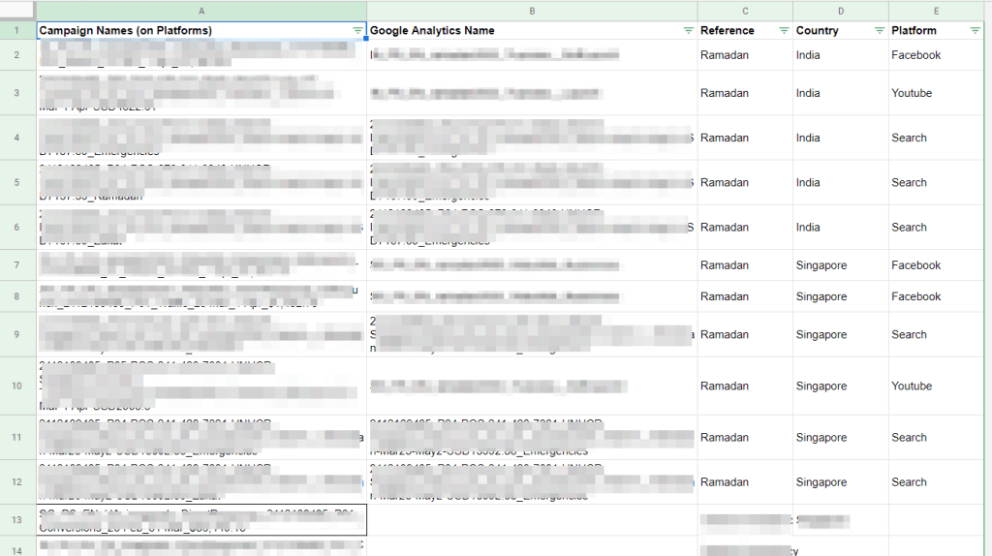The image size is (992, 556).
Task: Select column C by its header
Action: 745,11
